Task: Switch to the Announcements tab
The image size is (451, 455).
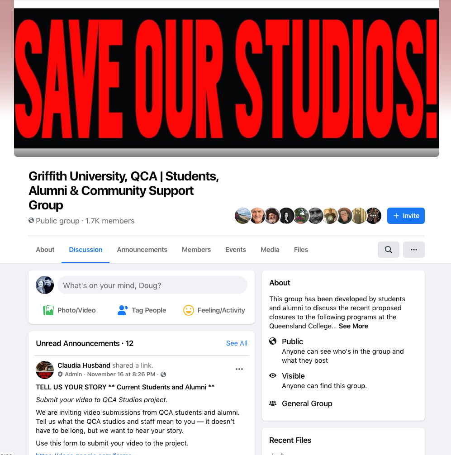Action: 142,250
